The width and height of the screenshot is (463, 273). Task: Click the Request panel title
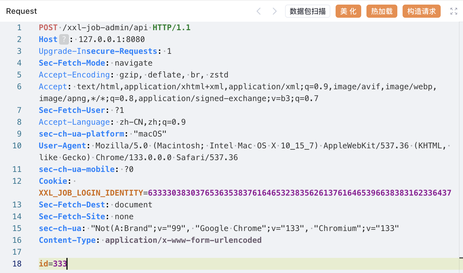click(22, 11)
